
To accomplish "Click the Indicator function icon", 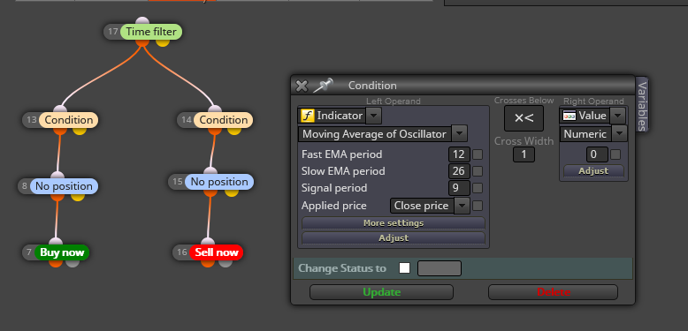I will (x=307, y=116).
